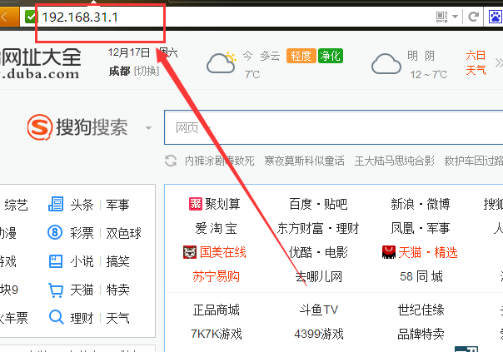Click the shopping cart icon beside 天猫
This screenshot has width=503, height=352.
tap(56, 290)
